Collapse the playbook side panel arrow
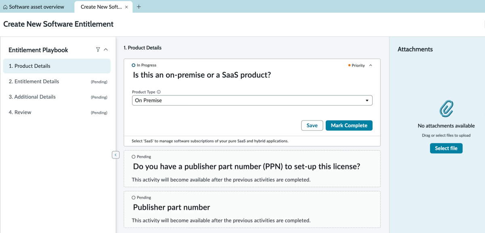The height and width of the screenshot is (233, 485). [x=116, y=155]
